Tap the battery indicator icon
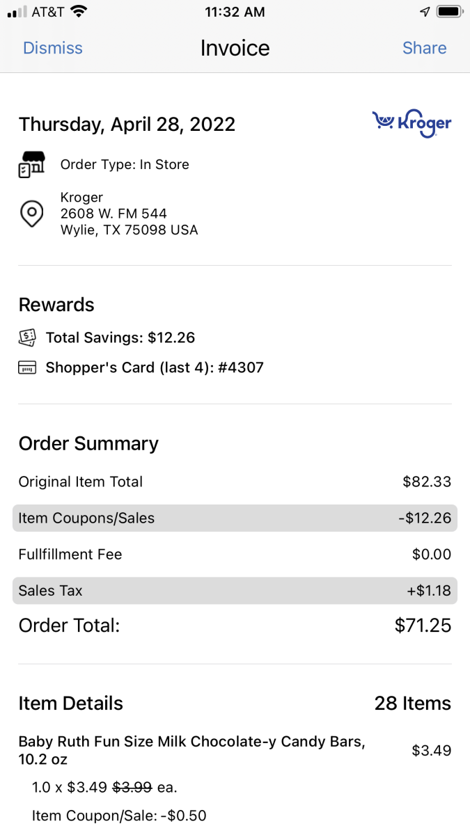Viewport: 470px width, 835px height. click(450, 12)
